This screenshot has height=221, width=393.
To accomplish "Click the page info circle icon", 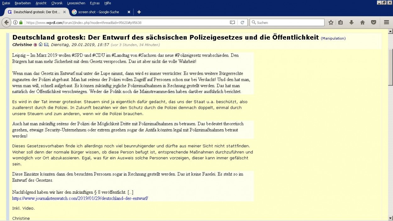I will pos(15,22).
